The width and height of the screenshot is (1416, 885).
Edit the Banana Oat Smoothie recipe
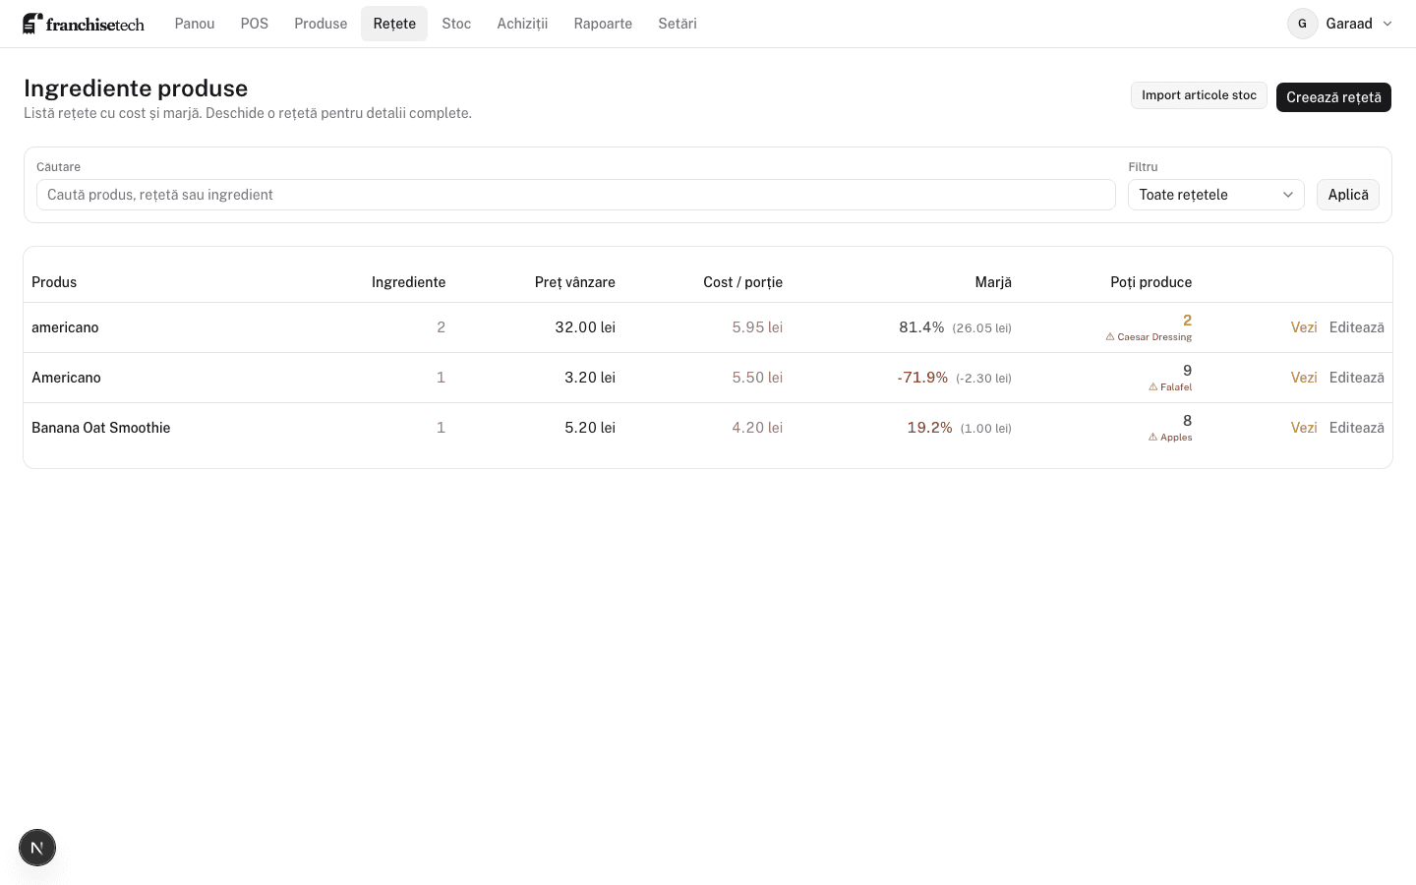[x=1357, y=428]
